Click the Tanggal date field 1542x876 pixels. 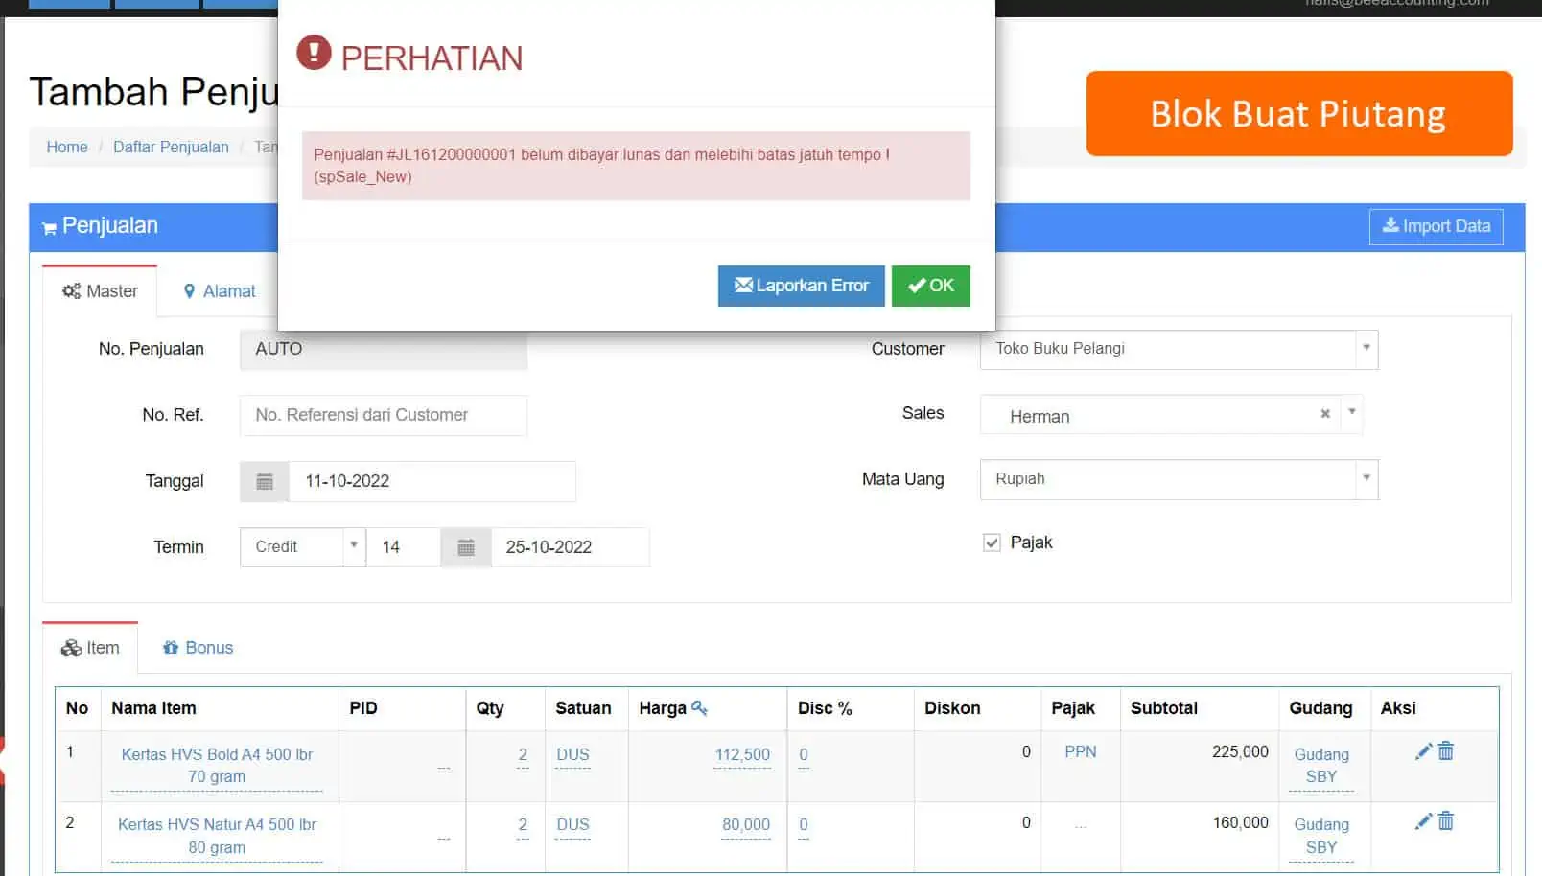click(x=432, y=481)
